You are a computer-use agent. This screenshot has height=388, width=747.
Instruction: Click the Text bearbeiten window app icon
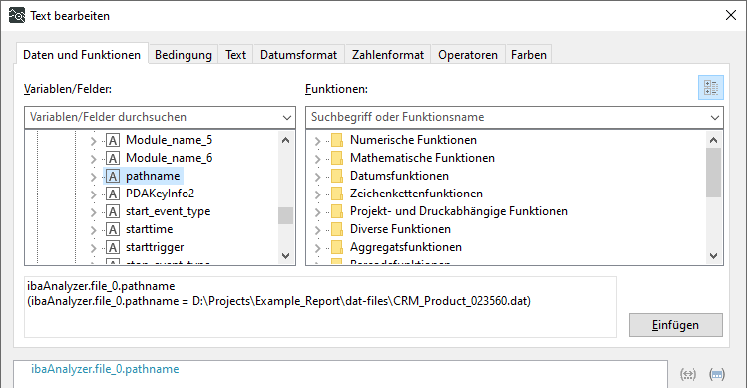click(17, 15)
